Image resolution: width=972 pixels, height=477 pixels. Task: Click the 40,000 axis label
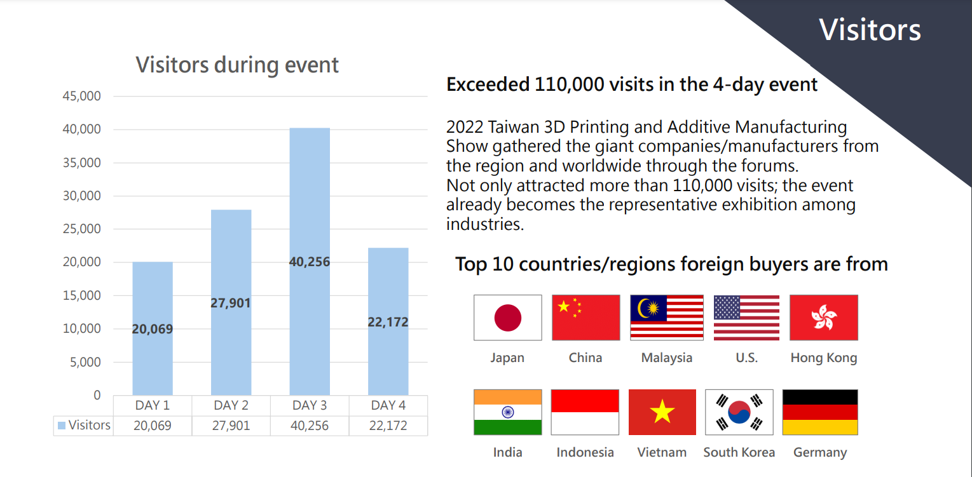tap(81, 129)
